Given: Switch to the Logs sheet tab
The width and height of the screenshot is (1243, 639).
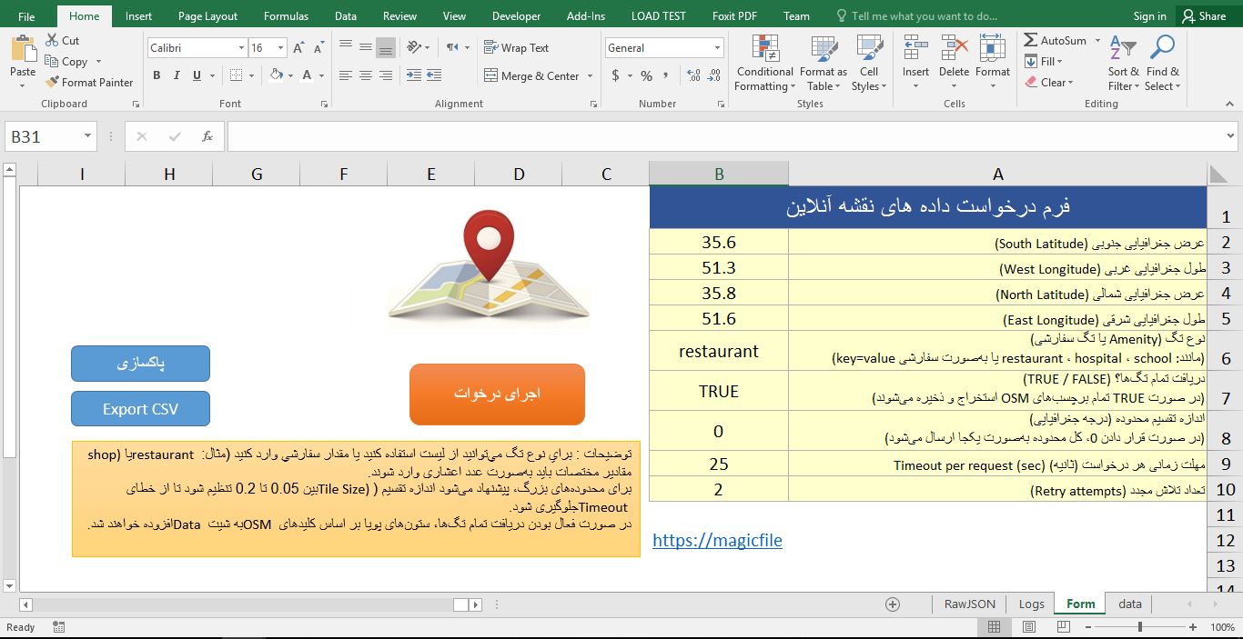Looking at the screenshot, I should pyautogui.click(x=1031, y=604).
